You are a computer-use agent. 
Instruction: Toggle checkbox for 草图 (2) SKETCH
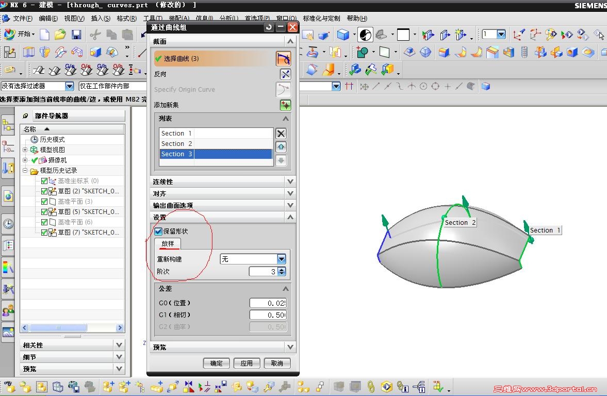44,191
